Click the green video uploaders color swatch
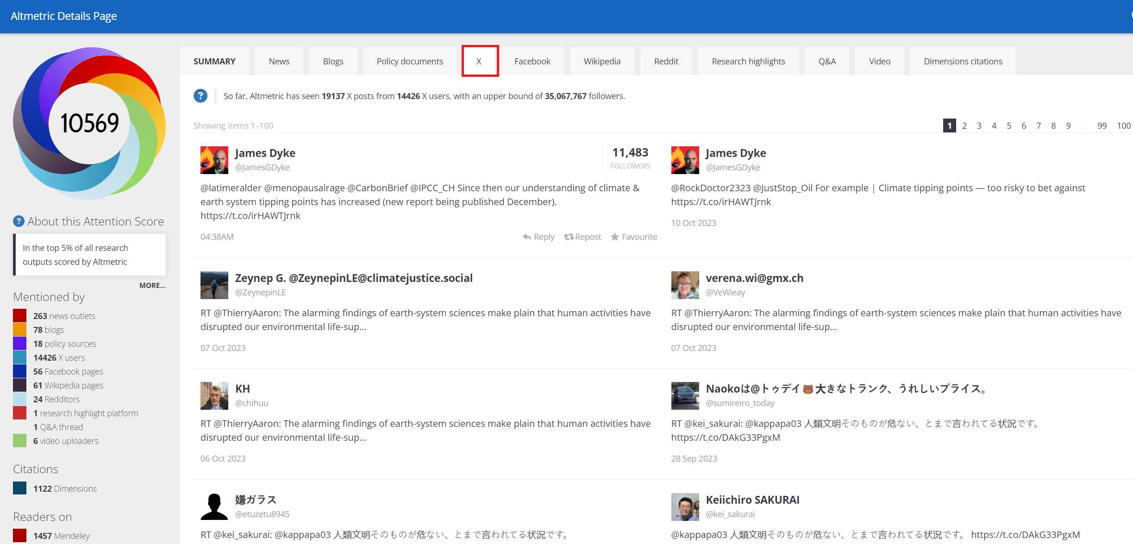This screenshot has width=1133, height=544. click(19, 441)
